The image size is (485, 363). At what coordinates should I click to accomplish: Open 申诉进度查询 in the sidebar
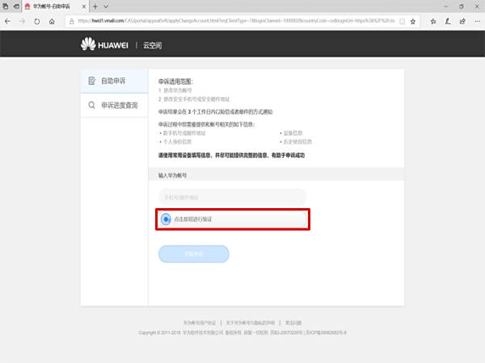115,105
